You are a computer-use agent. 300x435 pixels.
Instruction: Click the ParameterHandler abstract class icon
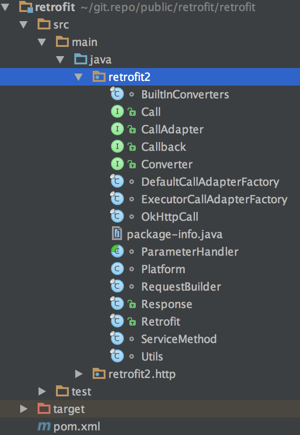tap(117, 252)
